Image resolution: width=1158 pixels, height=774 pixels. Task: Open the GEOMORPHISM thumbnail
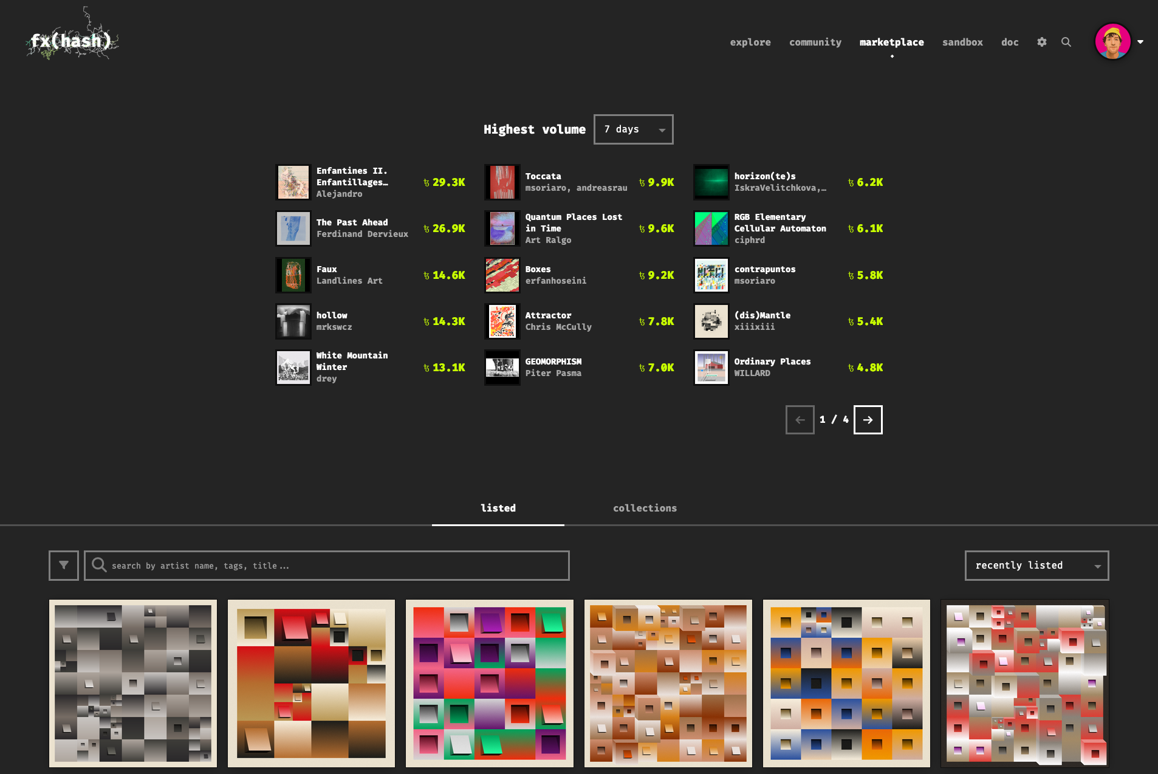(502, 368)
